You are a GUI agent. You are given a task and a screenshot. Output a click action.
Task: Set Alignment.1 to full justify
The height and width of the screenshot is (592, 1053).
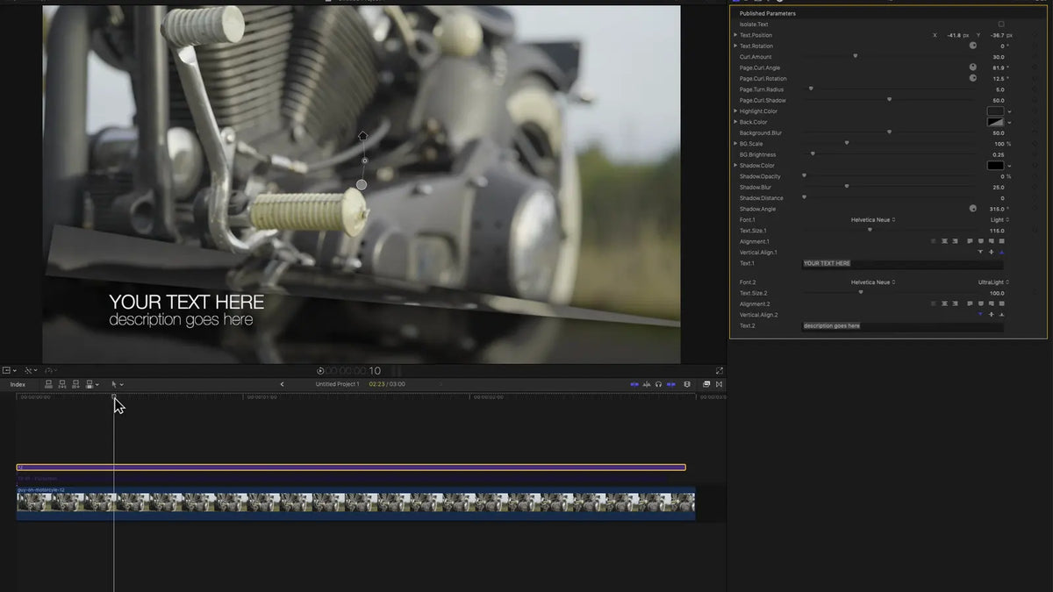point(1001,241)
